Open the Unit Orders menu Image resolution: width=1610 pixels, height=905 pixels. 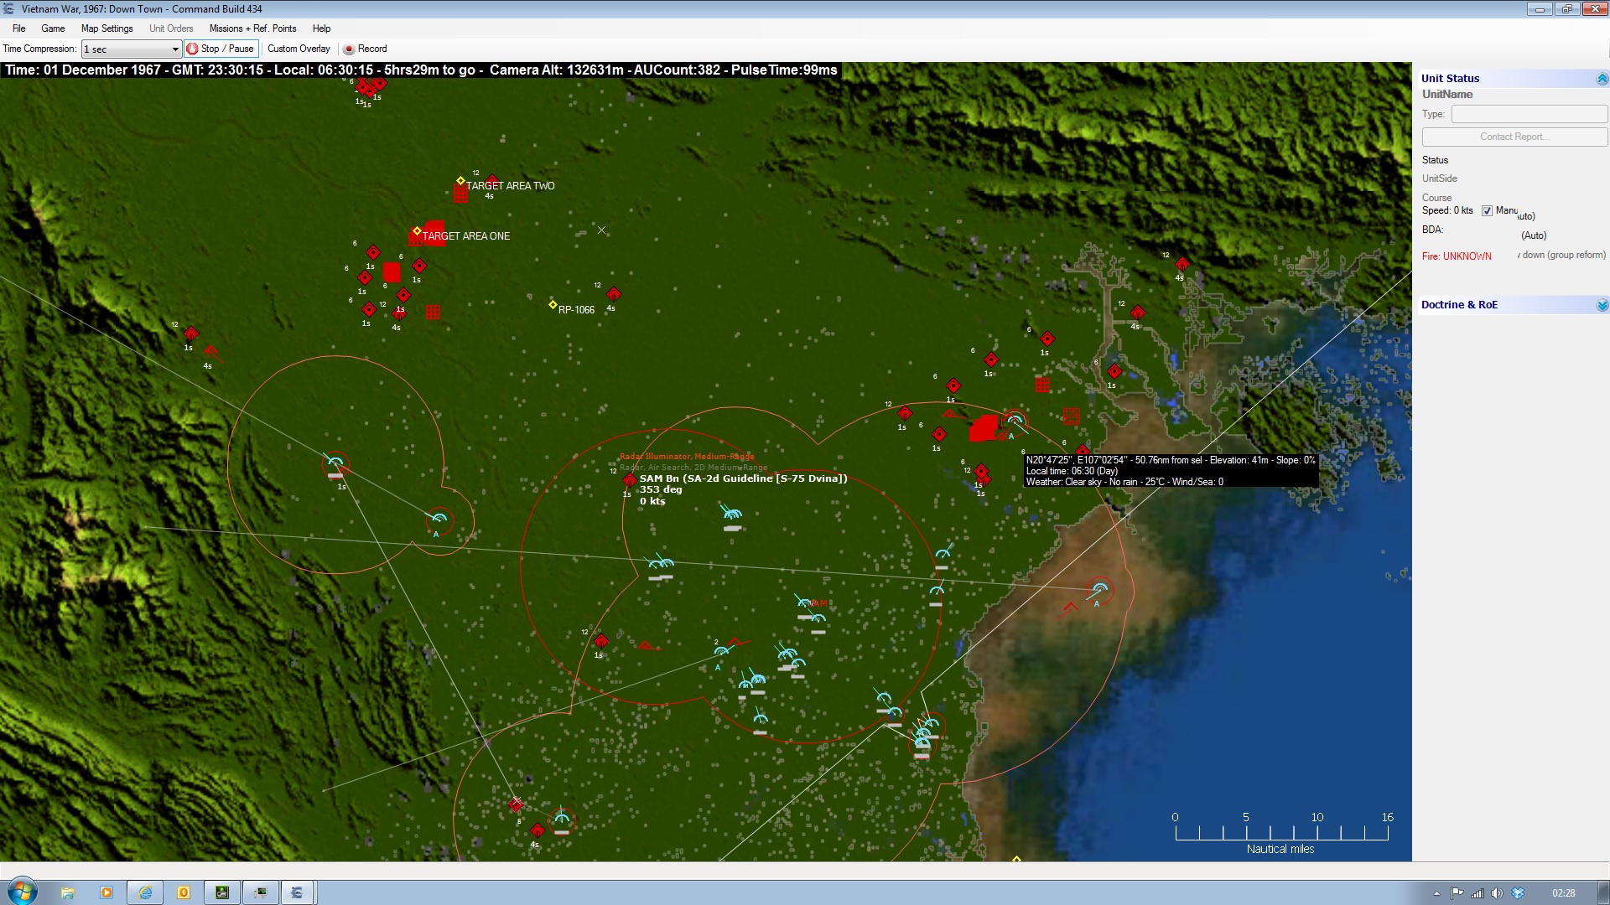(171, 28)
